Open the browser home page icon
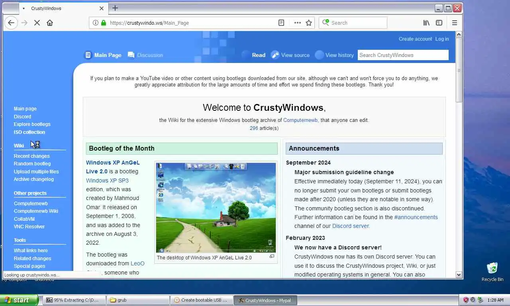 click(x=50, y=23)
